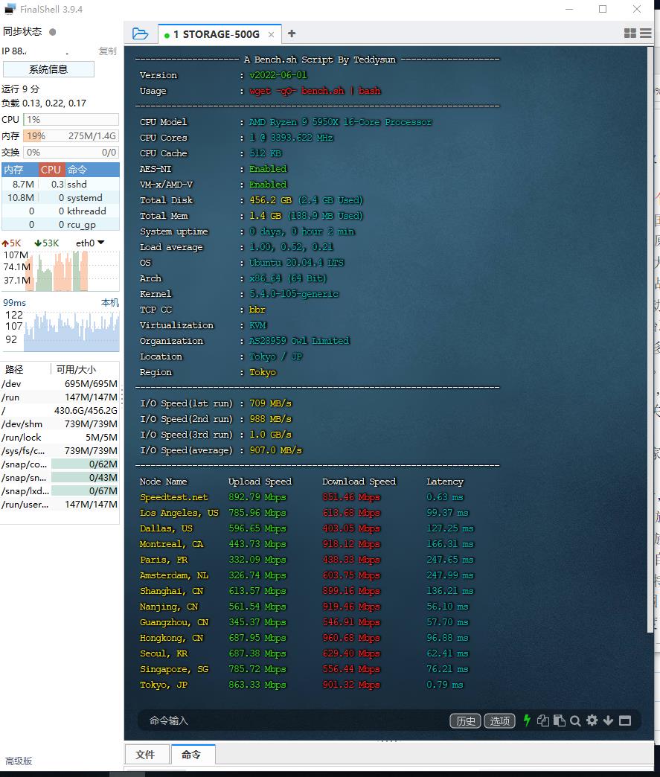This screenshot has height=777, width=660.
Task: Click the ping latency graph
Action: coord(60,330)
